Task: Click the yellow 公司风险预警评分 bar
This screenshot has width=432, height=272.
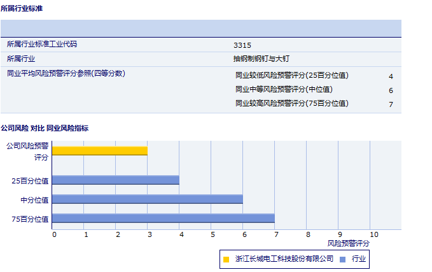Action: pos(99,151)
